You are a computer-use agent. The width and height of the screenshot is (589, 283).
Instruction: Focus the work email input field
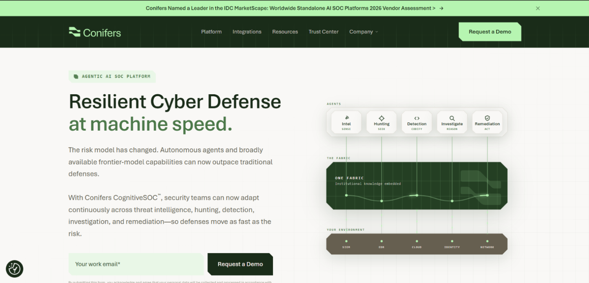(x=136, y=264)
